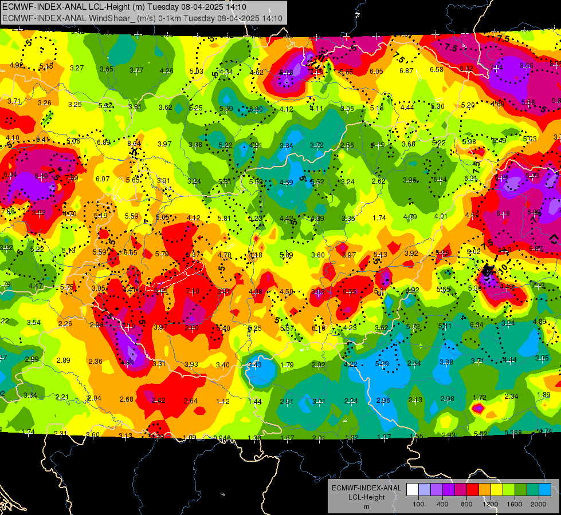Viewport: 561px width, 515px height.
Task: Click the wind shear value 2.42
Action: click(158, 401)
